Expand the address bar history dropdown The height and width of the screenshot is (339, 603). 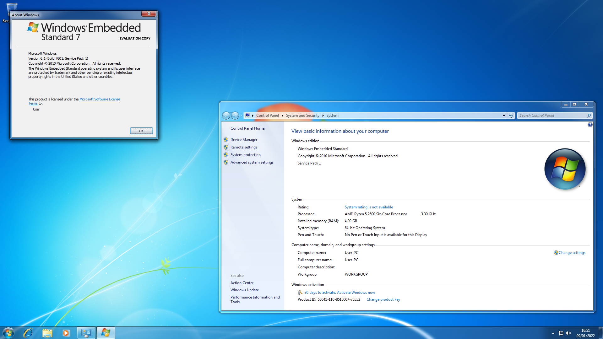(x=504, y=116)
